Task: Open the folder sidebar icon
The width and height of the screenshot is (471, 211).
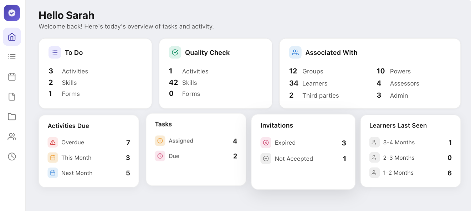Action: click(x=12, y=117)
